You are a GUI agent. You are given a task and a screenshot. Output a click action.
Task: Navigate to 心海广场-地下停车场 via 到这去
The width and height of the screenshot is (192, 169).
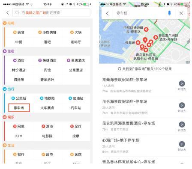182,146
